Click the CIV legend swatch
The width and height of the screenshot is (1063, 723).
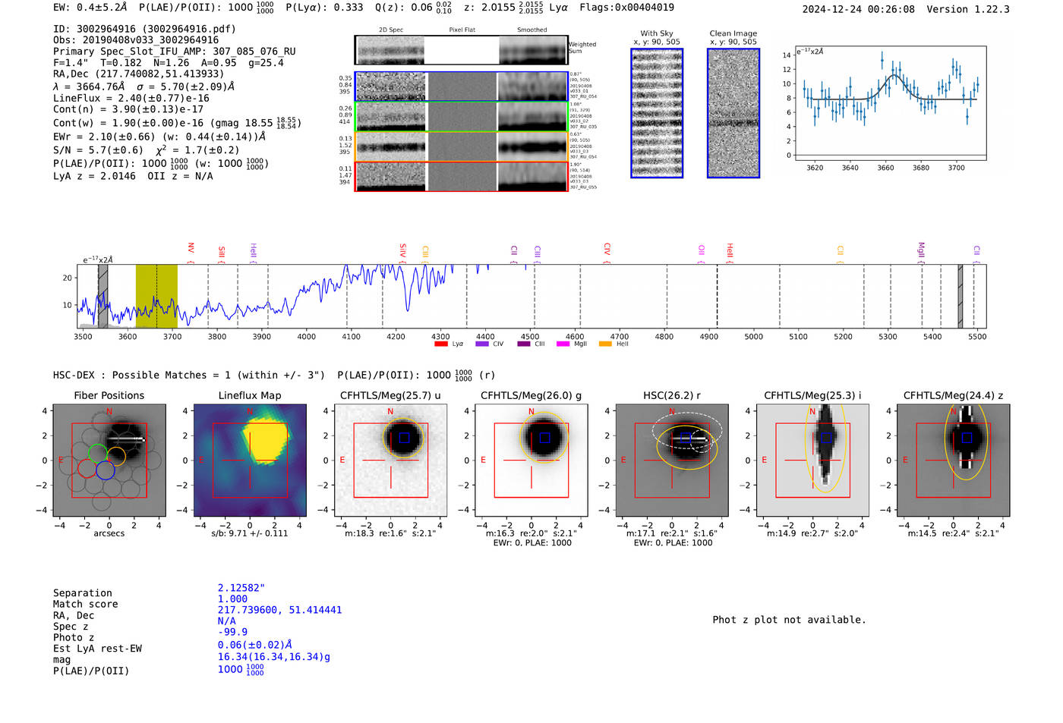pos(481,344)
